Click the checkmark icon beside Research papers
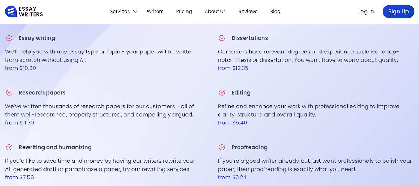 click(9, 92)
